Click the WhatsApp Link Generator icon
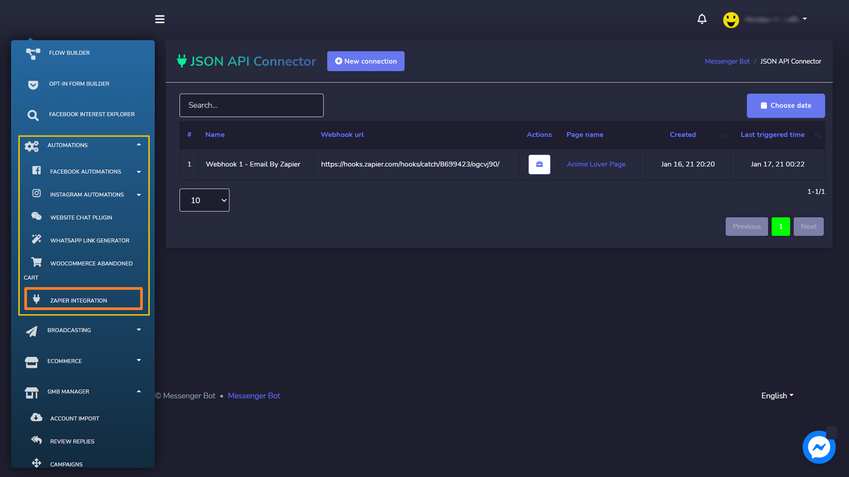Image resolution: width=849 pixels, height=477 pixels. [x=37, y=239]
